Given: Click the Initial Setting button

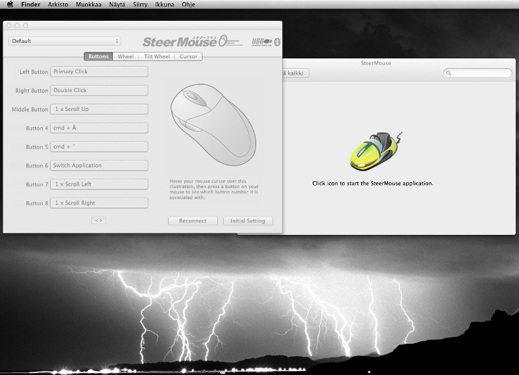Looking at the screenshot, I should 248,221.
